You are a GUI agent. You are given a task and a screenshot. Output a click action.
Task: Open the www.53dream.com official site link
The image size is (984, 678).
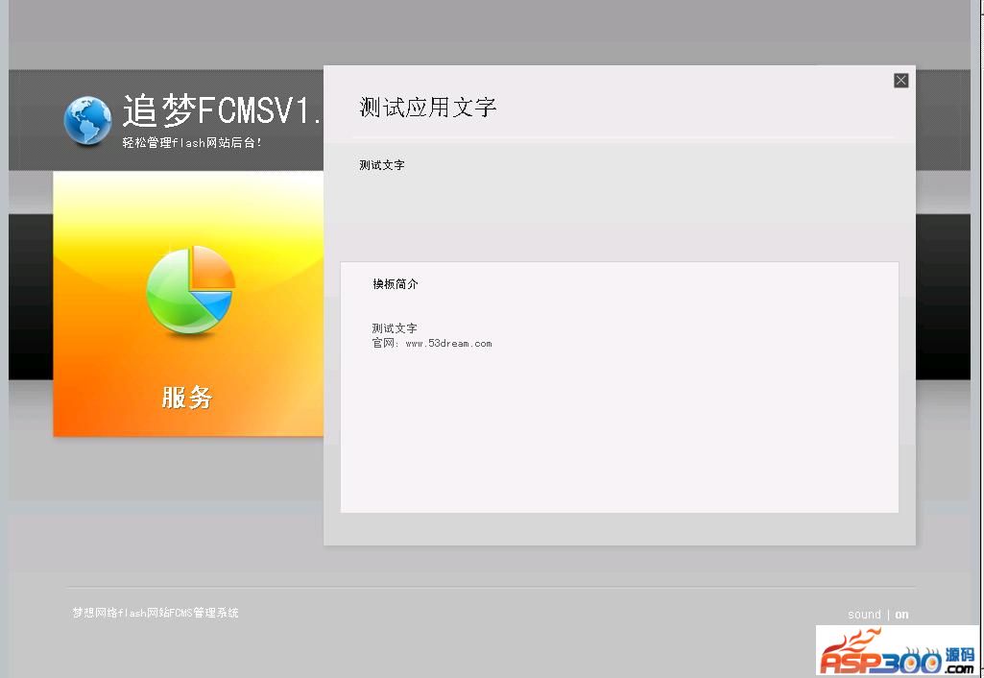[x=448, y=344]
